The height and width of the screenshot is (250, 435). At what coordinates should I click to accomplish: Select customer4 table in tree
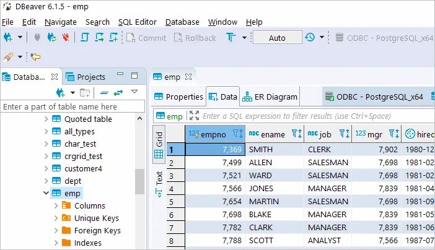click(x=83, y=168)
